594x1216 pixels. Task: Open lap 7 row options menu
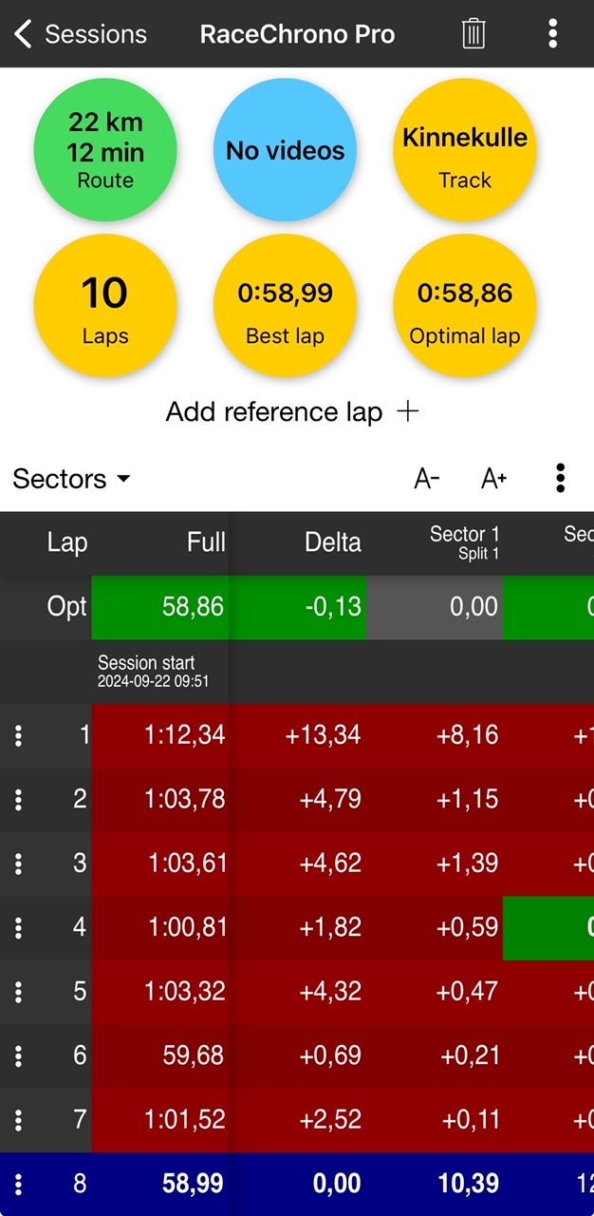(x=18, y=1120)
